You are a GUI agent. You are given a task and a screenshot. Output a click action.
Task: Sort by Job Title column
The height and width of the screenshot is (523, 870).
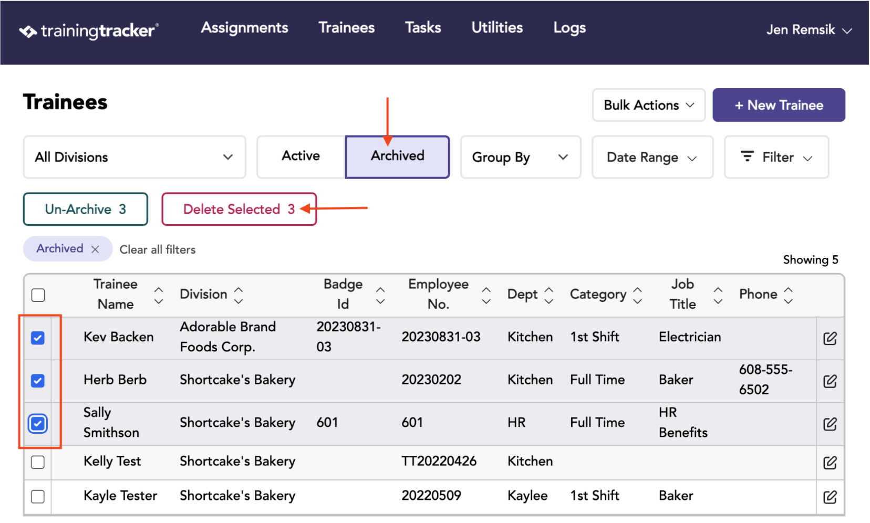click(718, 296)
